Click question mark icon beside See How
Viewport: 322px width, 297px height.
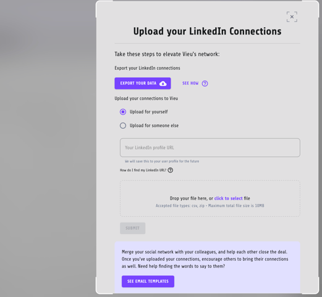click(205, 83)
